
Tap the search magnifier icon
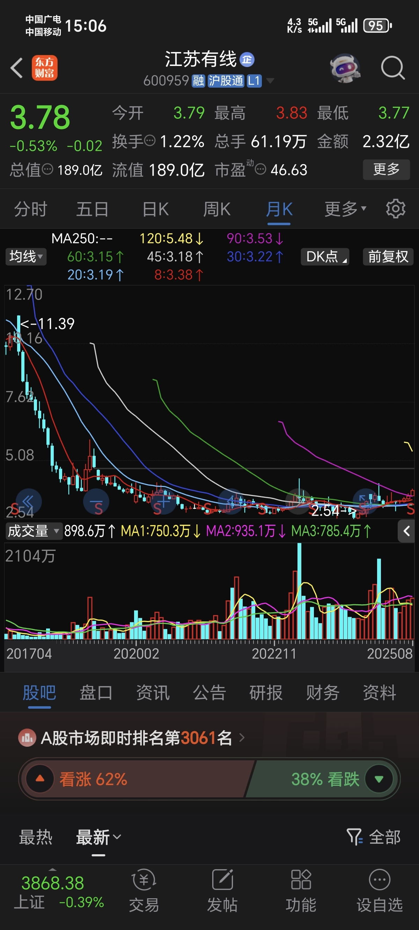(392, 67)
